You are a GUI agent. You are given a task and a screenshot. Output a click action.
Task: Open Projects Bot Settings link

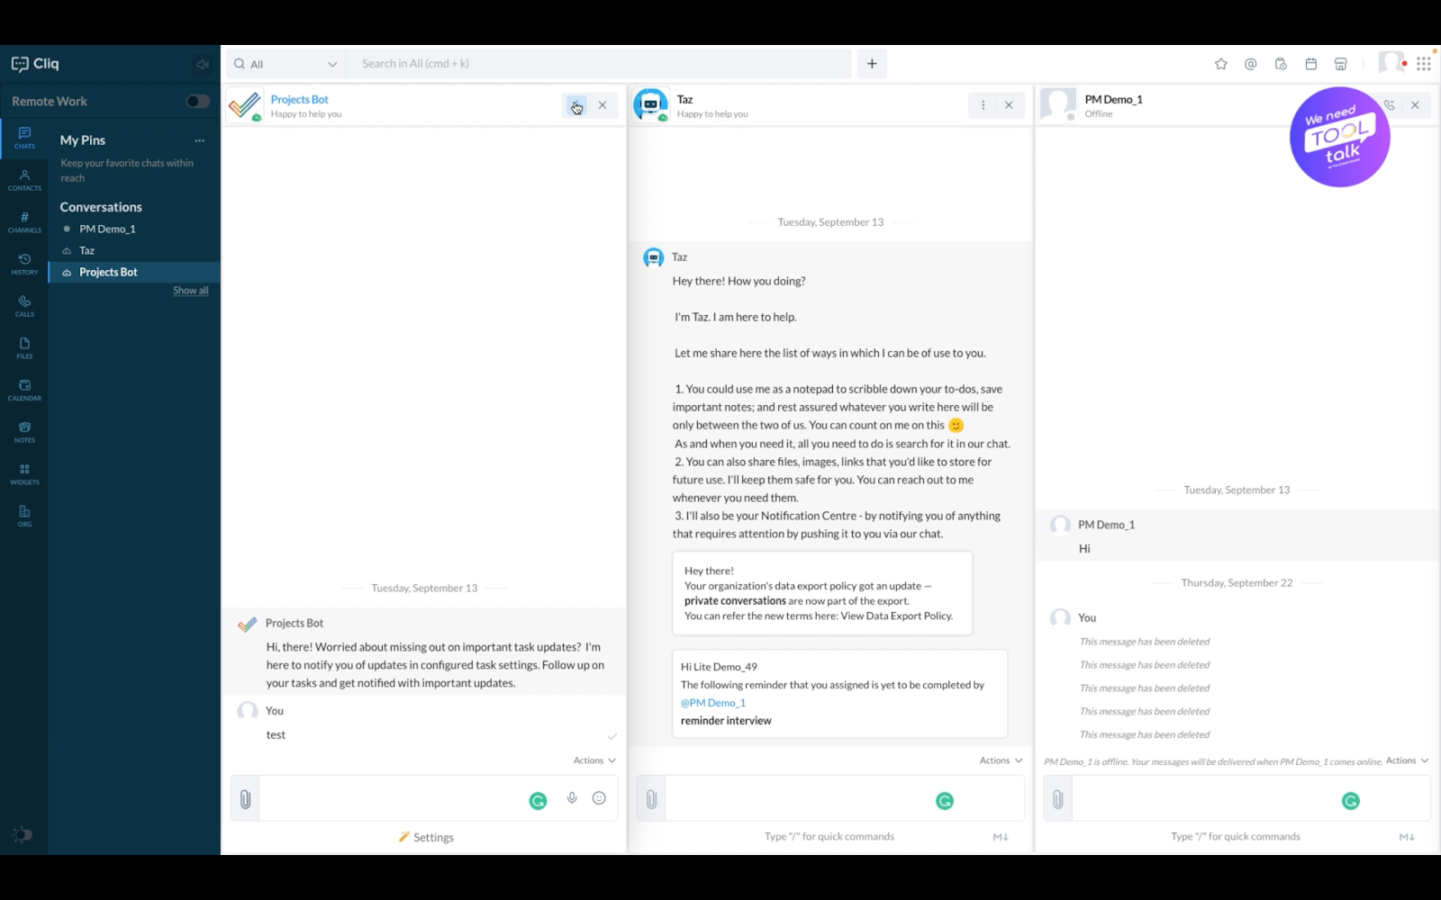[426, 837]
